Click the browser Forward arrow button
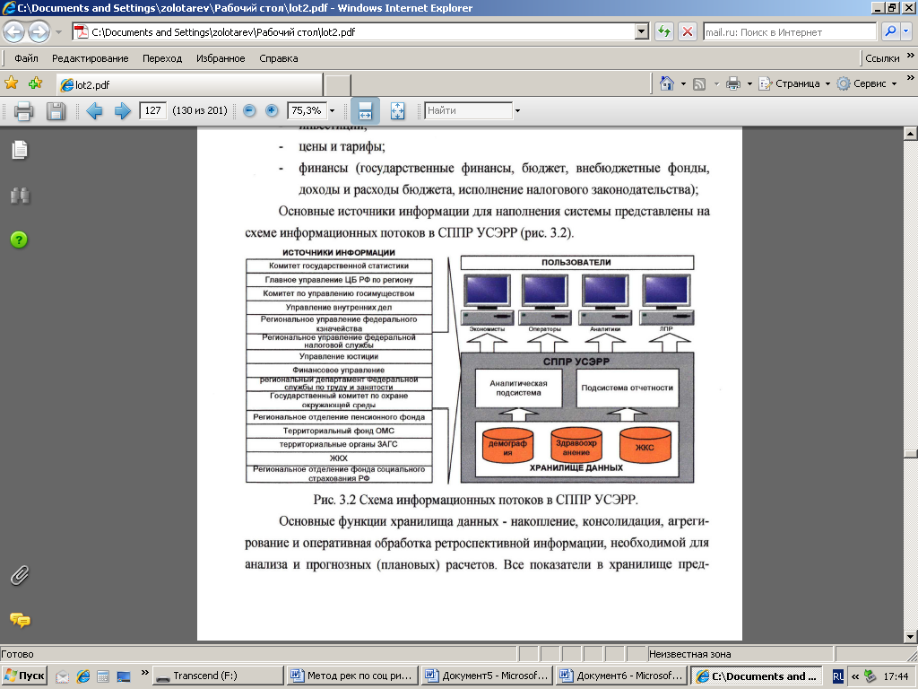Image resolution: width=918 pixels, height=689 pixels. click(x=39, y=31)
